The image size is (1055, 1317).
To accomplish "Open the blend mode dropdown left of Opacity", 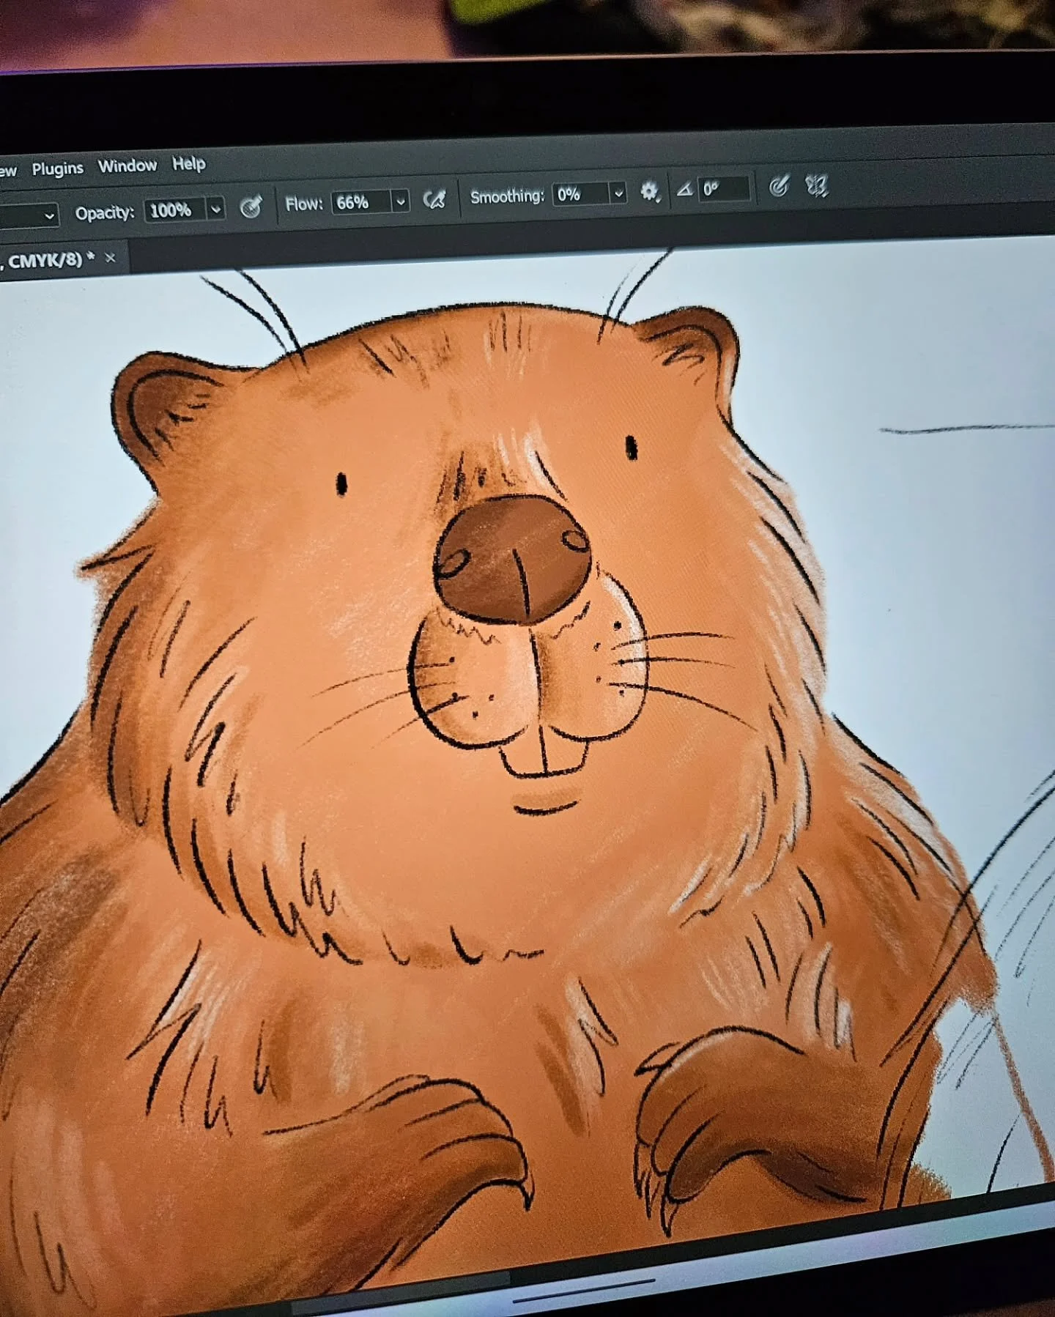I will coord(28,216).
